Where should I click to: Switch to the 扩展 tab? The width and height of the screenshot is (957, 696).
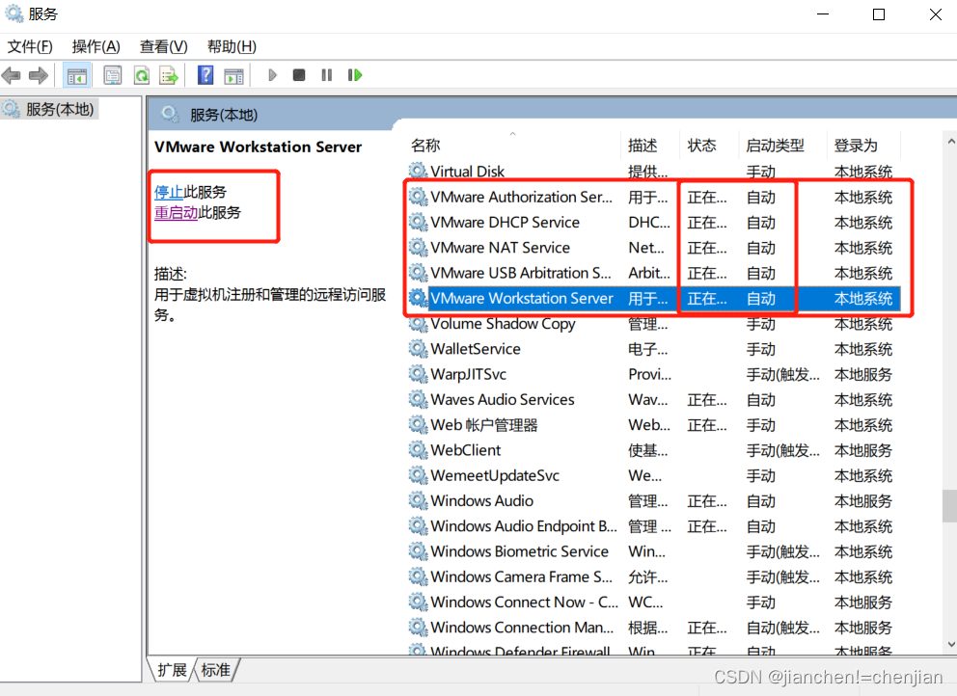[x=172, y=670]
